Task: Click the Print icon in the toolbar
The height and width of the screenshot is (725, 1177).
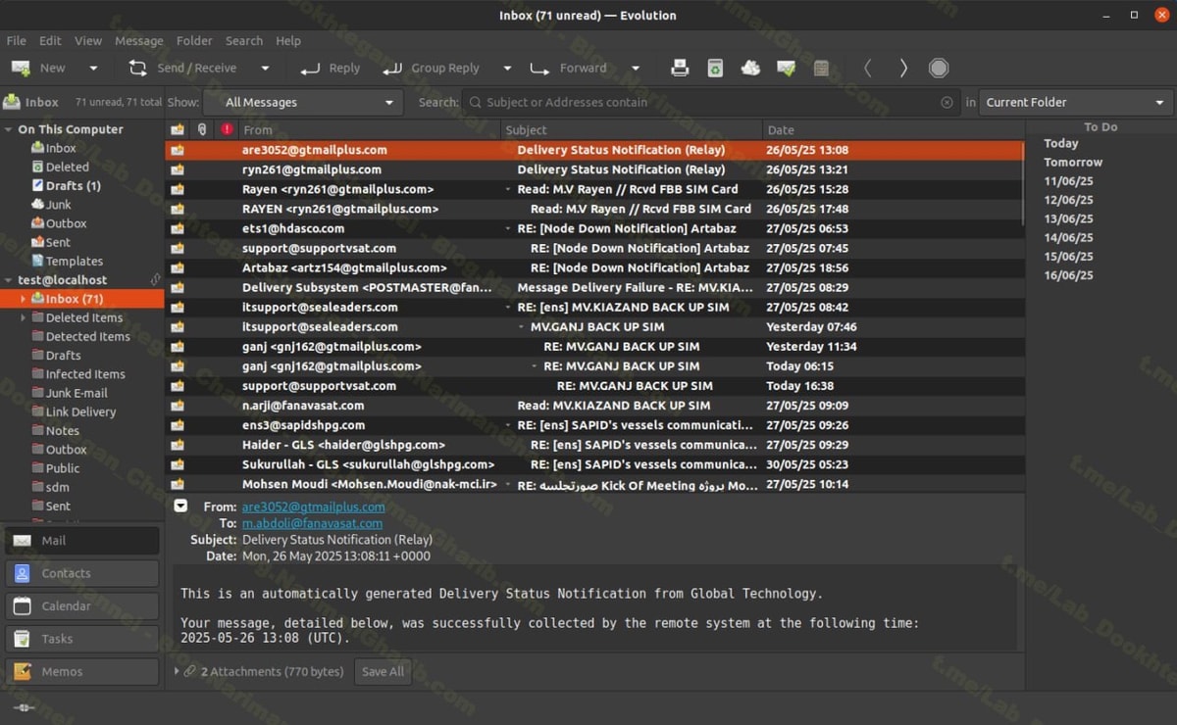Action: point(680,68)
